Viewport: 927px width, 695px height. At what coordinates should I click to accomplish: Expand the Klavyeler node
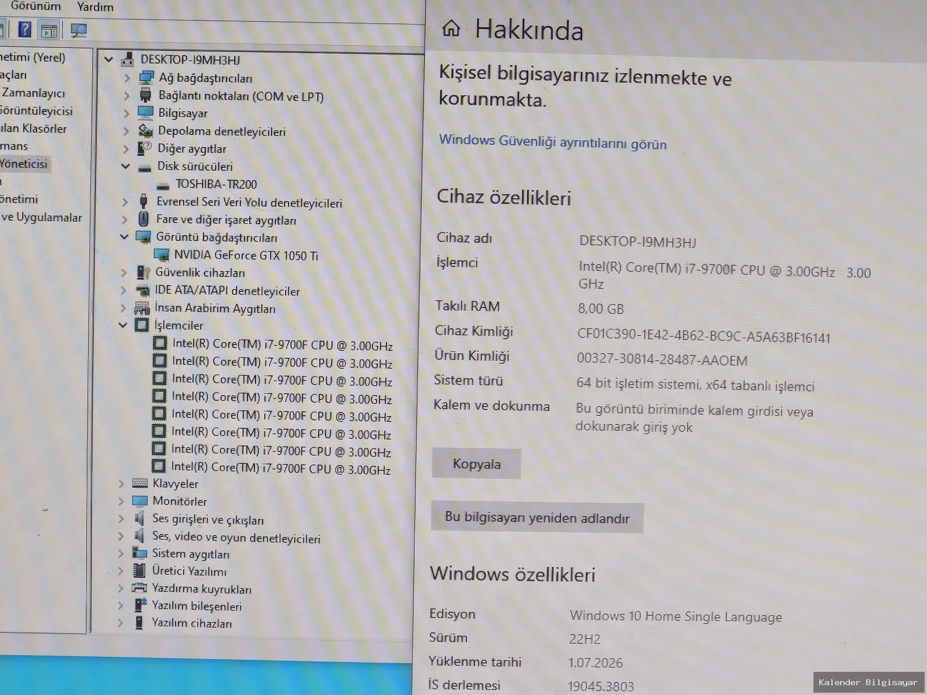[x=121, y=484]
